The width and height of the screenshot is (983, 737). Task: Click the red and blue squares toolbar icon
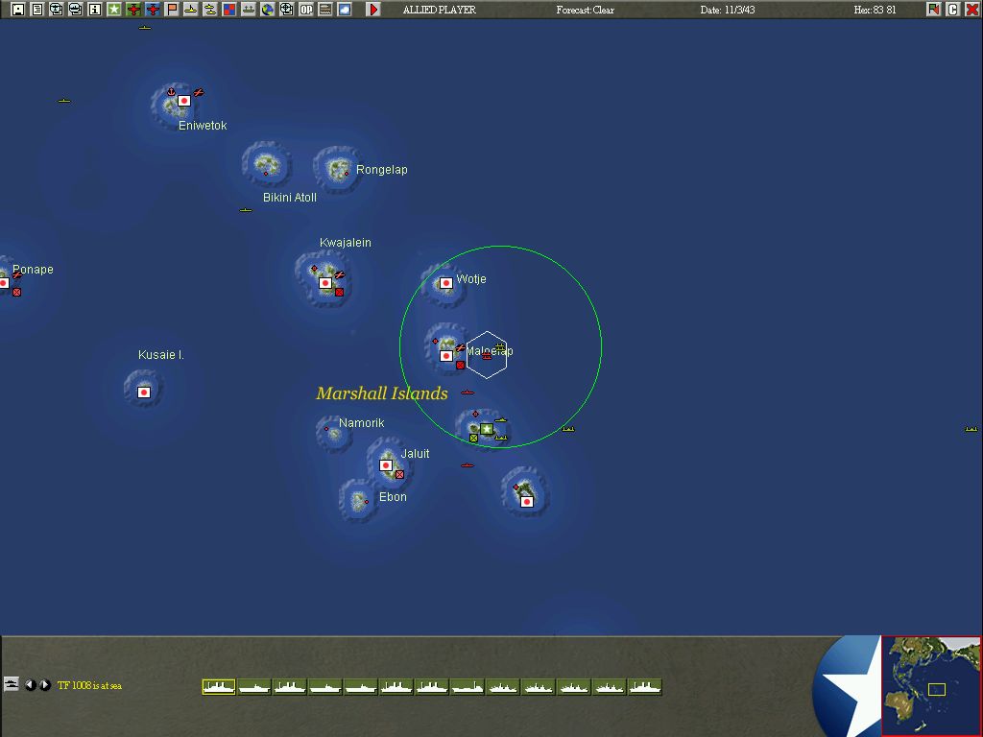(x=229, y=10)
